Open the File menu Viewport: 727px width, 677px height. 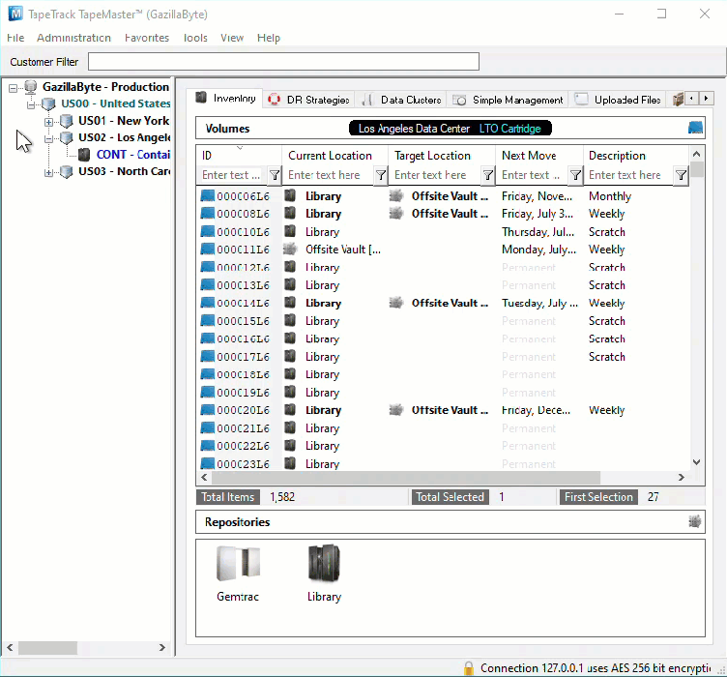pyautogui.click(x=15, y=38)
